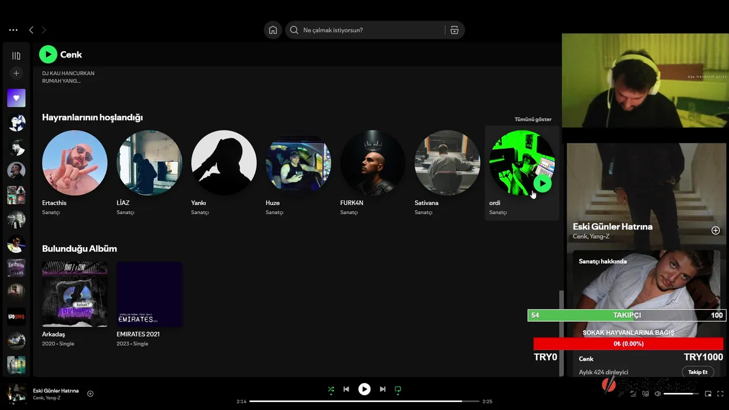This screenshot has height=410, width=729.
Task: Create playlist with the plus icon
Action: [x=16, y=73]
